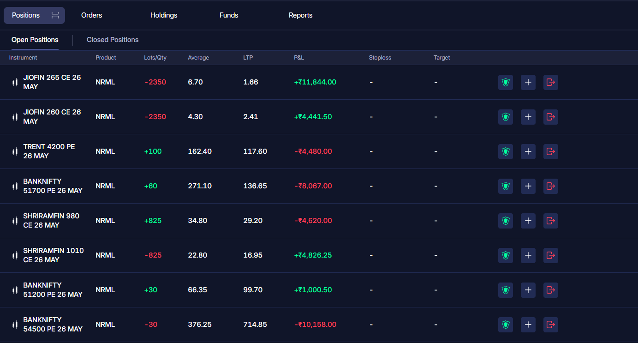Switch to the Orders tab
The image size is (638, 343).
coord(92,15)
